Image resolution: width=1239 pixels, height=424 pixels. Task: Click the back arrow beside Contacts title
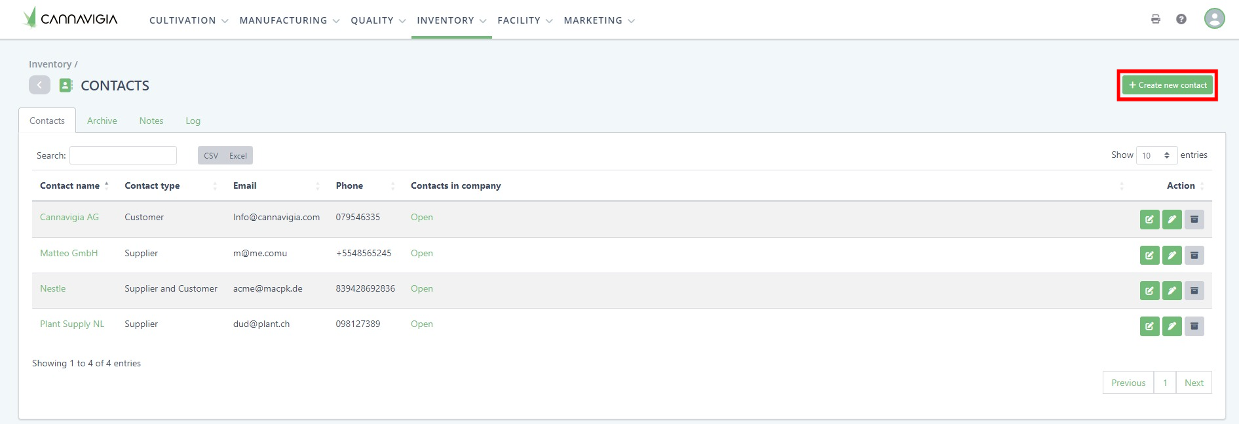[39, 85]
